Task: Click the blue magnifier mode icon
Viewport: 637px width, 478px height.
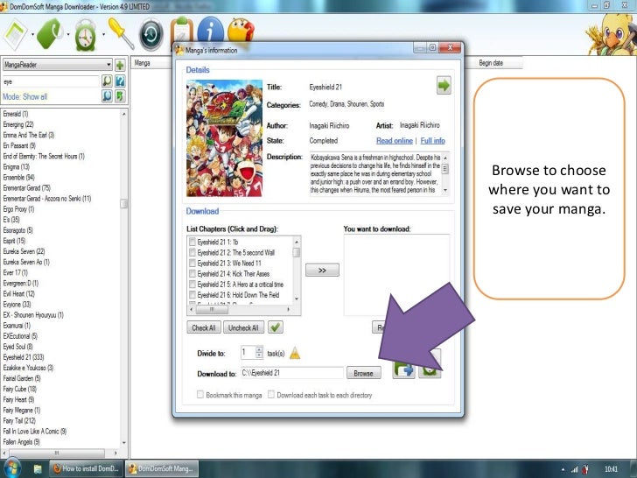Action: (x=107, y=96)
